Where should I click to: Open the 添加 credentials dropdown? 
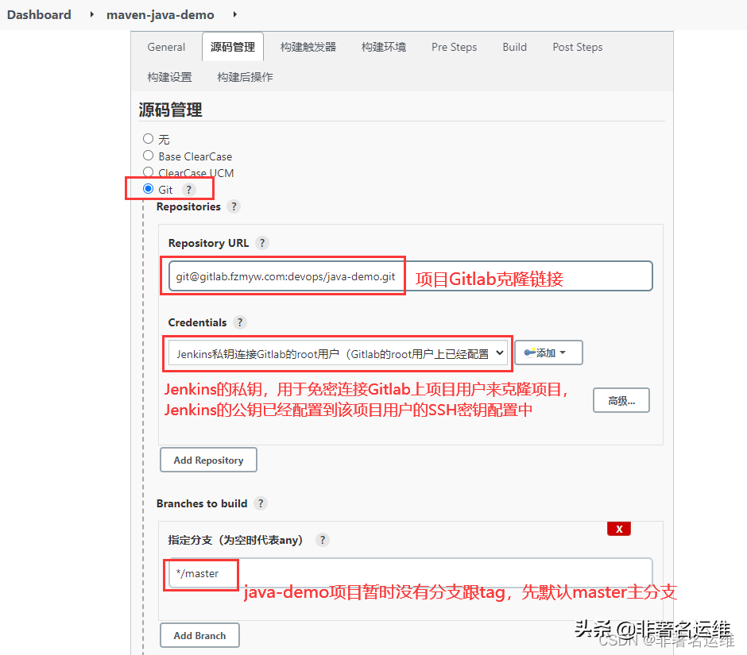pyautogui.click(x=548, y=352)
